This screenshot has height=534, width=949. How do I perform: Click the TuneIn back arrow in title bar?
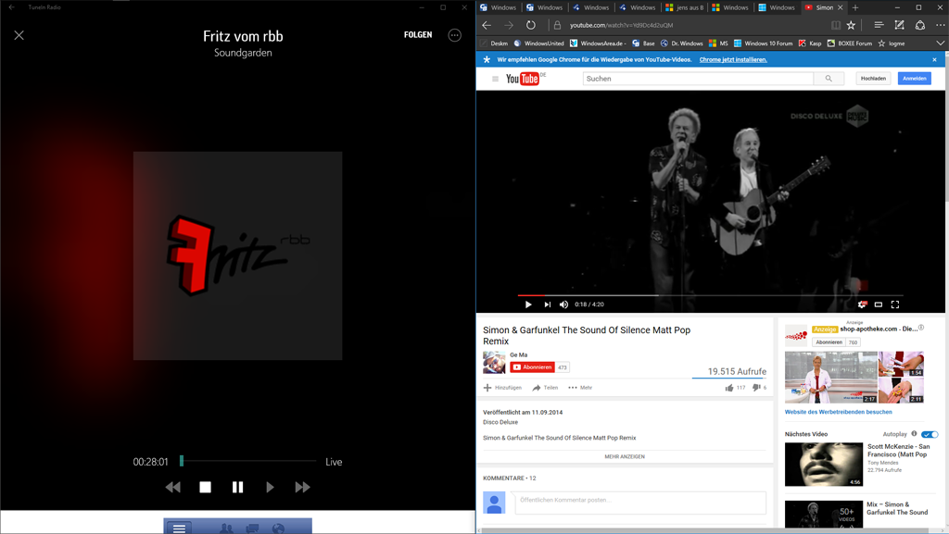pos(11,7)
